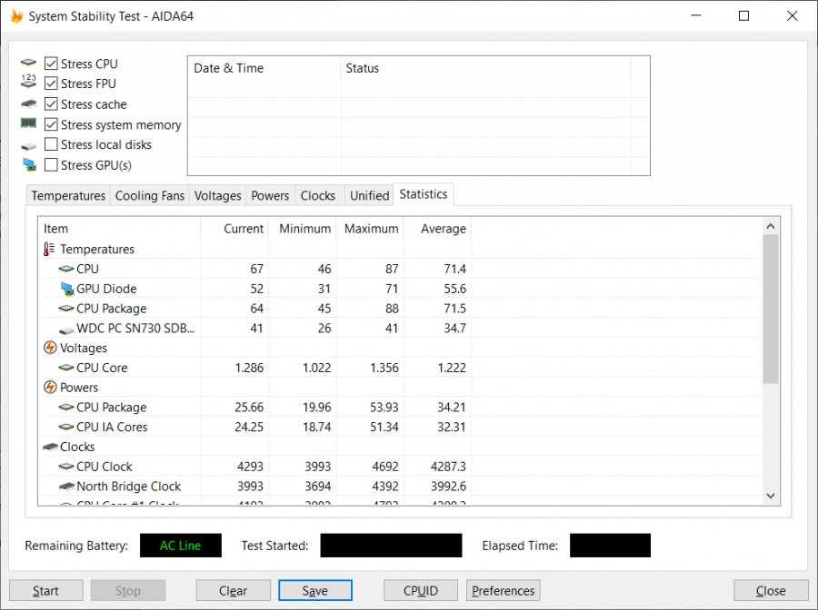Click the dark chip icon beside Stress cache
This screenshot has height=610, width=818.
coord(28,103)
